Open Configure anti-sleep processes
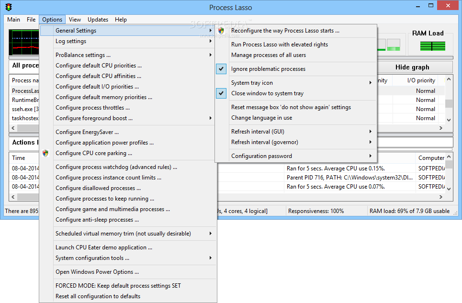Viewport: 462px width, 303px height. (x=128, y=220)
